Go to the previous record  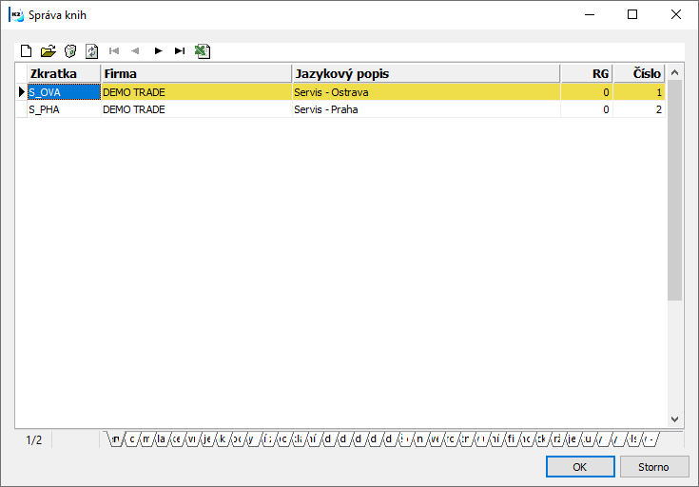click(x=135, y=50)
